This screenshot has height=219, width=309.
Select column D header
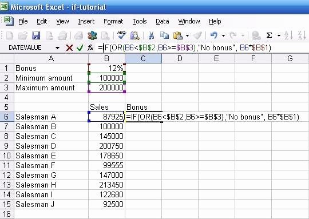180,58
